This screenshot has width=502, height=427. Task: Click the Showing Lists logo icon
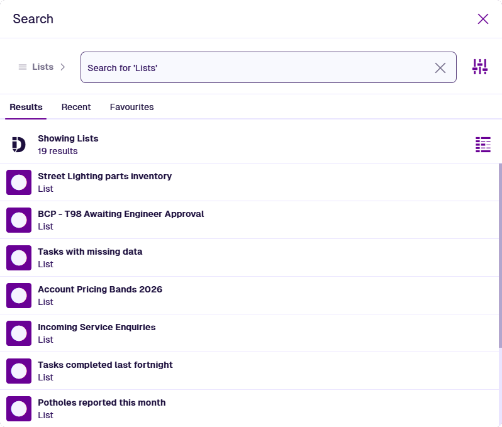[19, 145]
